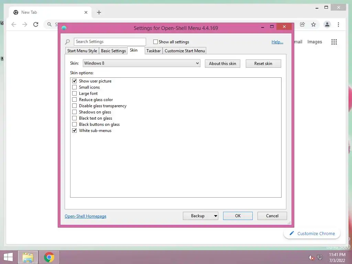Click the Chrome icon on the taskbar
Viewport: 352px width, 264px height.
tap(49, 257)
